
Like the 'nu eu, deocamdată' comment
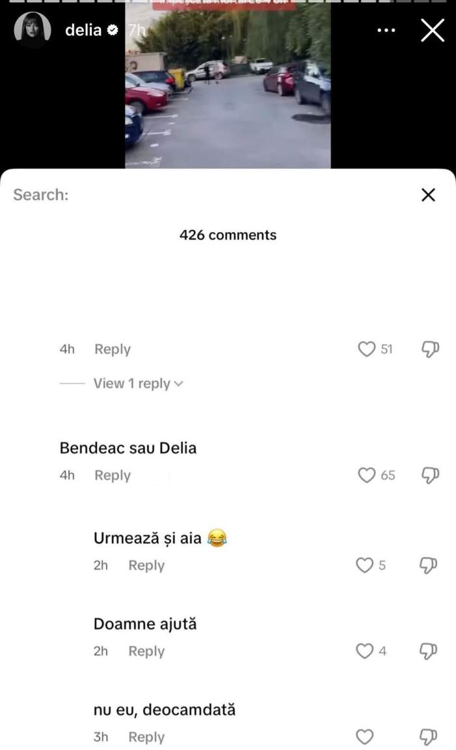[x=365, y=736]
